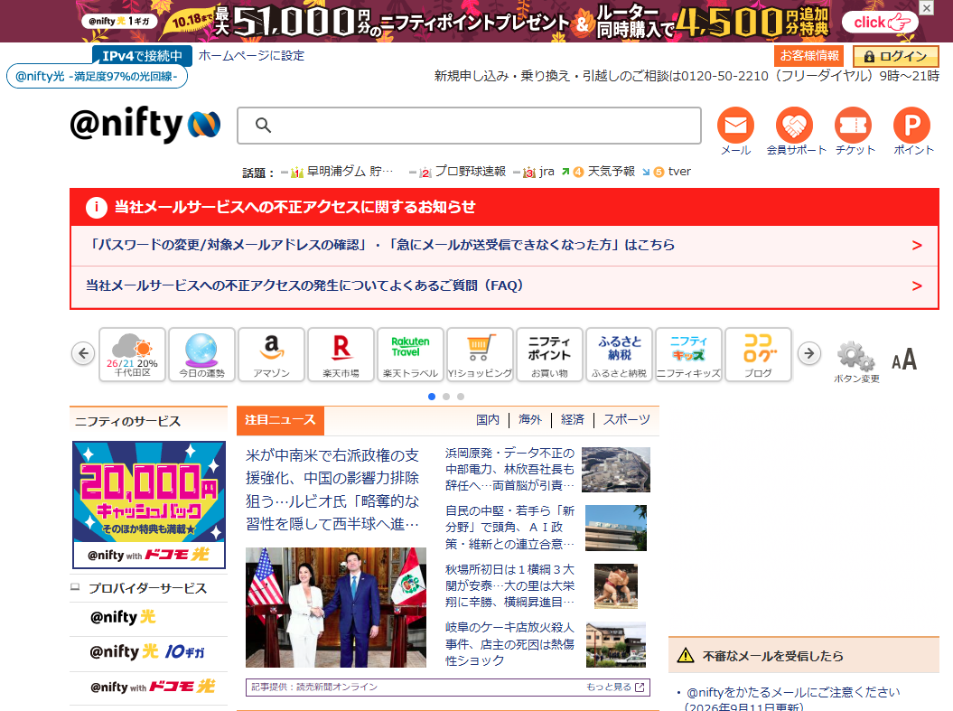Open the sumo wrestlers thumbnail
This screenshot has width=953, height=711.
pyautogui.click(x=616, y=585)
